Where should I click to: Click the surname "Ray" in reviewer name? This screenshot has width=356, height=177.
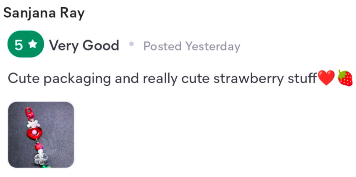[x=72, y=13]
